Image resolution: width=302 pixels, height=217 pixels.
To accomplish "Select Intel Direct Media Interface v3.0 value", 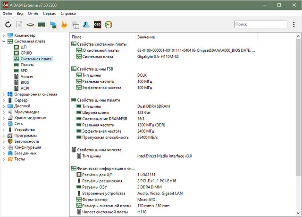I will [x=165, y=156].
